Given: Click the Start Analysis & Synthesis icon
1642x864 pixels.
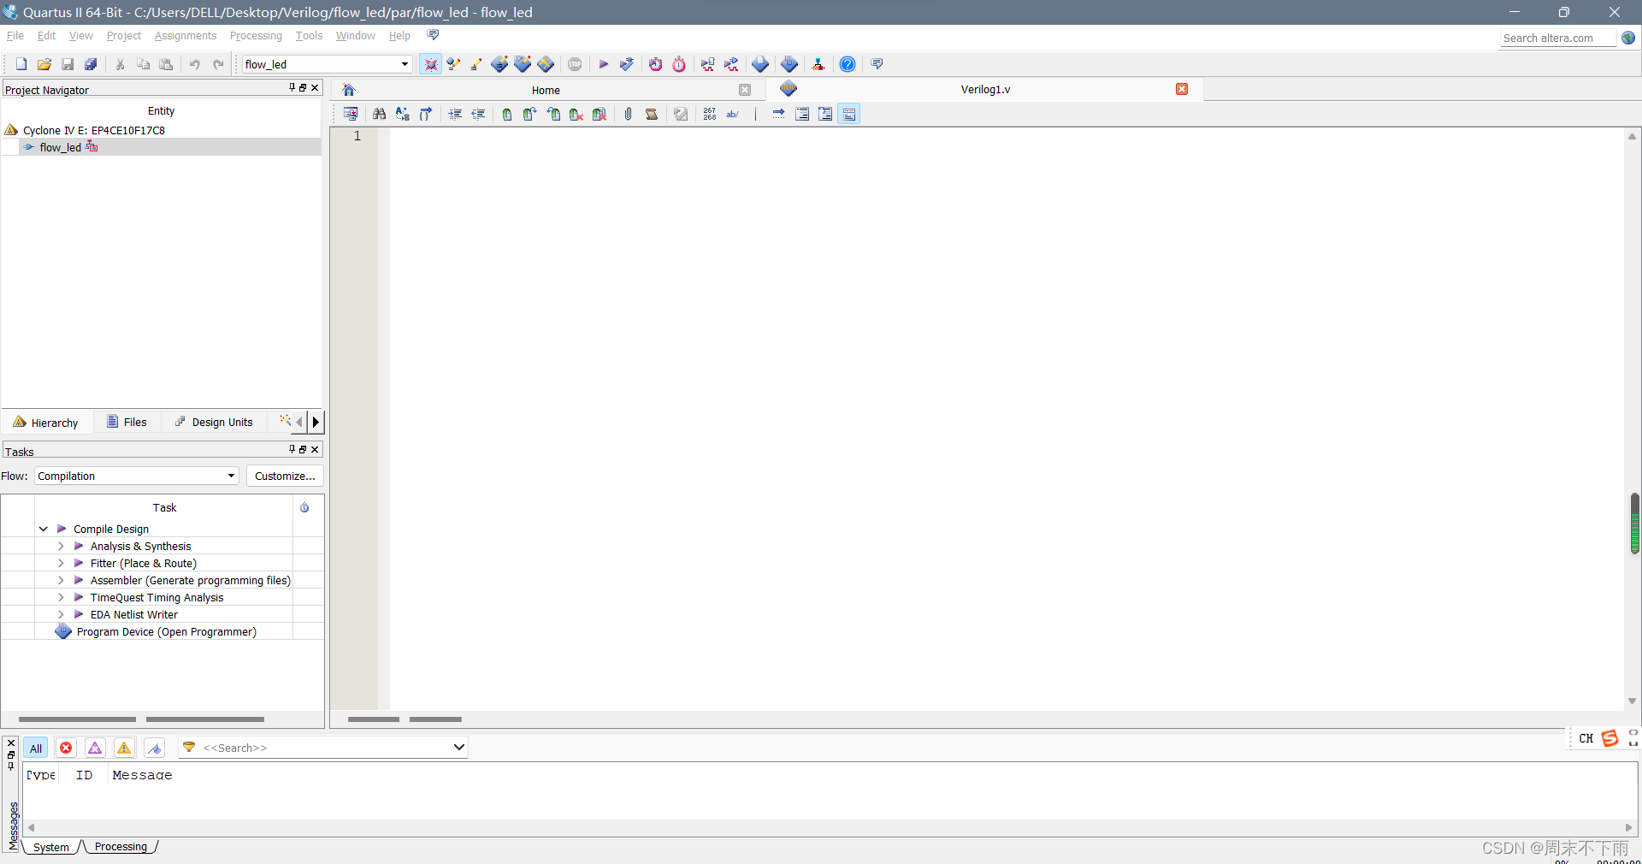Looking at the screenshot, I should coord(627,64).
